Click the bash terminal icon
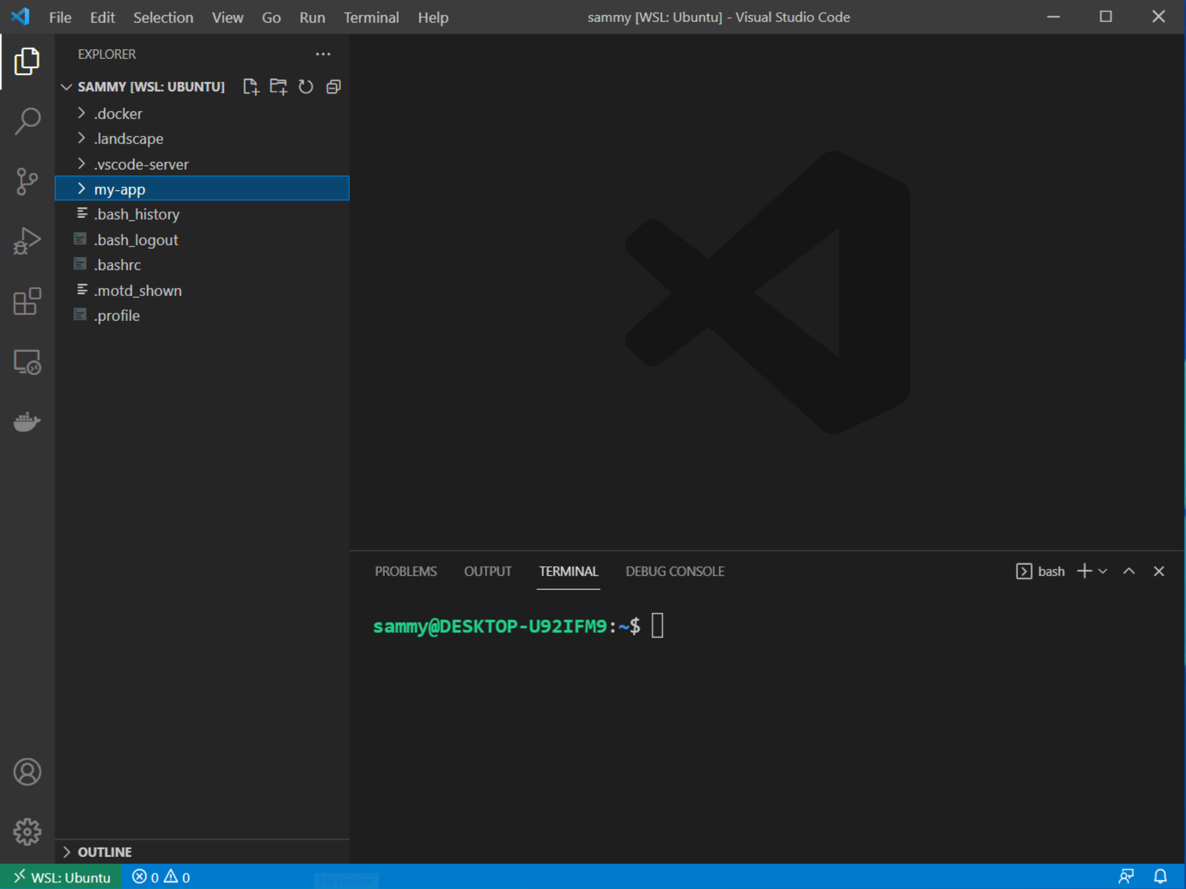The image size is (1186, 889). pos(1024,571)
